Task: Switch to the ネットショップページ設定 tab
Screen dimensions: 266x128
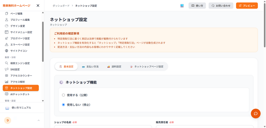Action: click(x=147, y=66)
